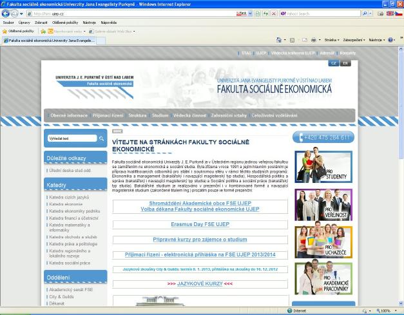Open Obecné informace navigation item
This screenshot has height=315, width=404.
(x=69, y=116)
